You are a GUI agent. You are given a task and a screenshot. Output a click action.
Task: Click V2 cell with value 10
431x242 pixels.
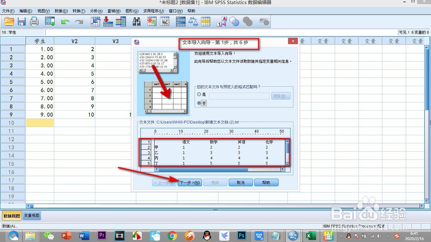(x=75, y=115)
